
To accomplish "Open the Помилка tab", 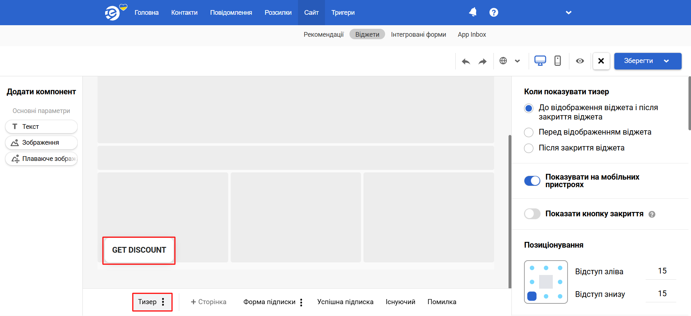I will point(442,302).
